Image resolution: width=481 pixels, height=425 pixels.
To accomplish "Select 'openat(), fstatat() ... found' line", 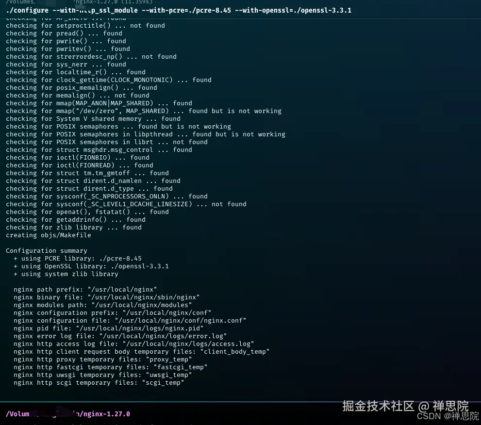I will tap(87, 212).
